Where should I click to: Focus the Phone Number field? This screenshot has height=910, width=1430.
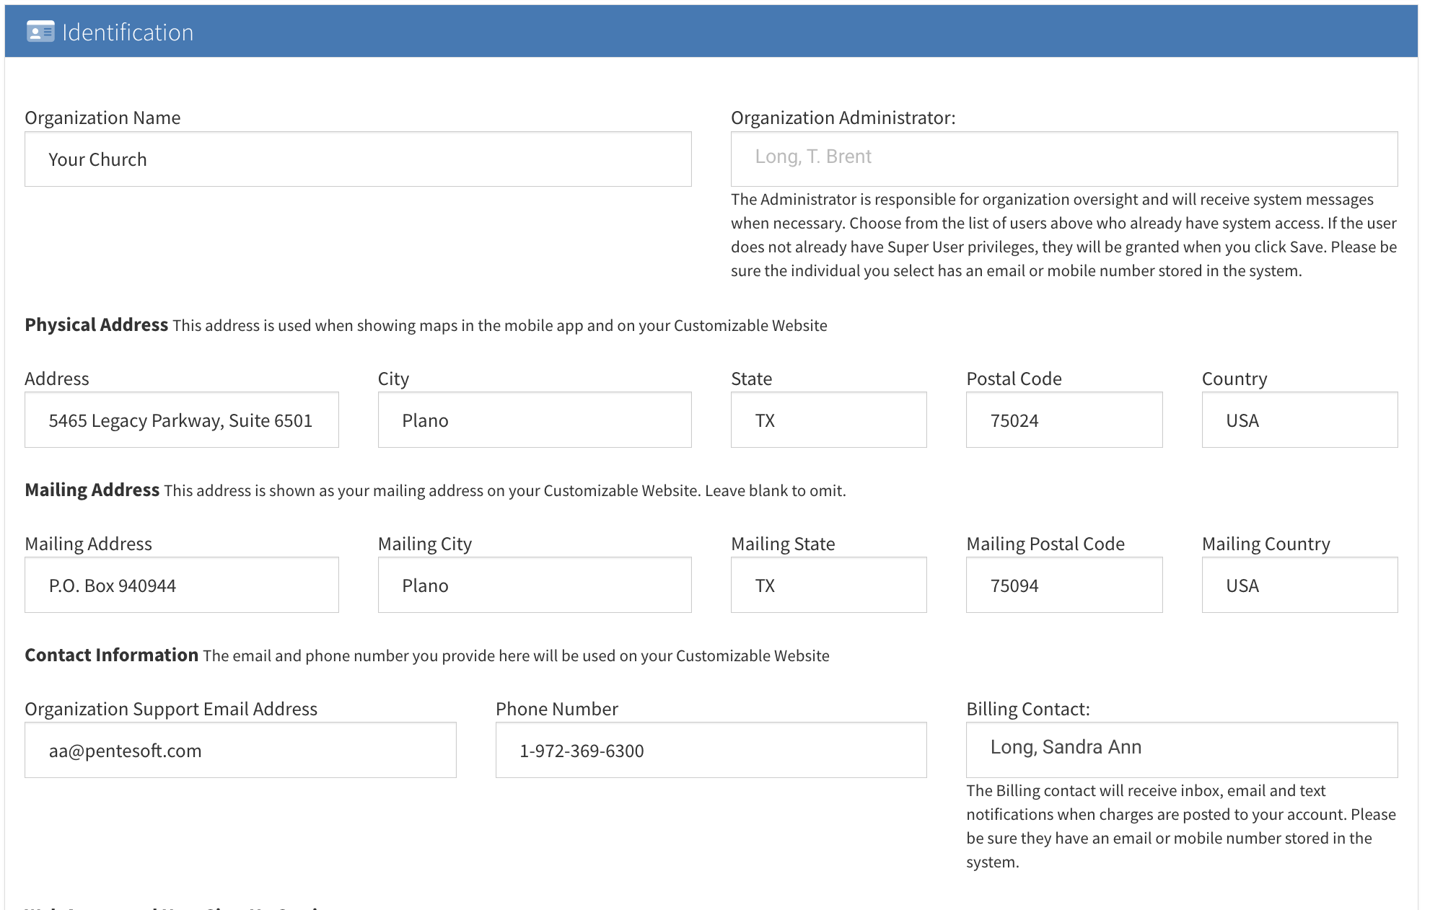pyautogui.click(x=711, y=751)
